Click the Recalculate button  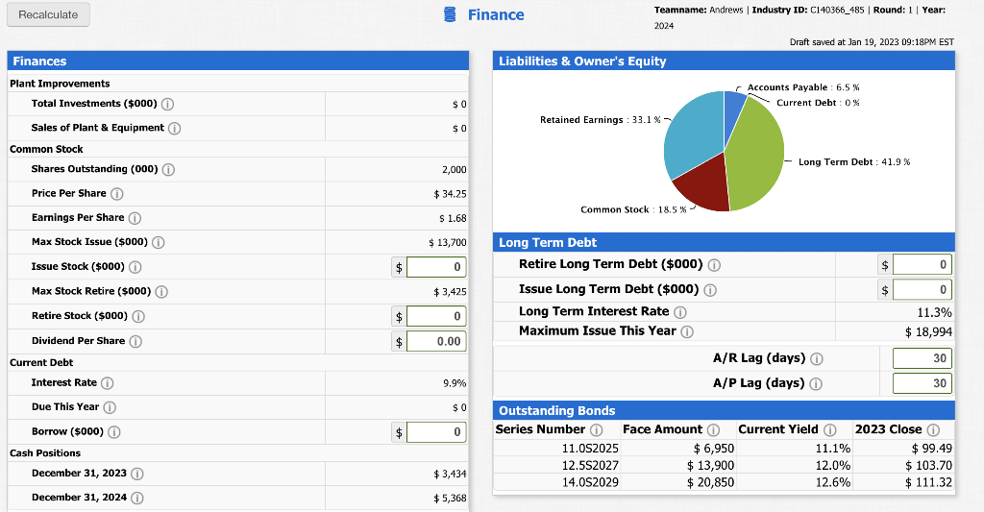pyautogui.click(x=48, y=14)
